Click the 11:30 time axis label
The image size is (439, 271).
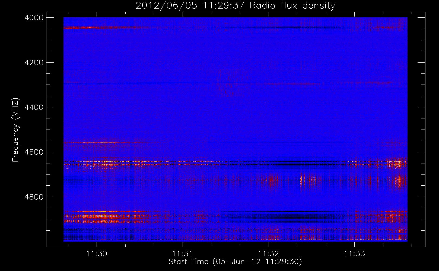coord(97,254)
